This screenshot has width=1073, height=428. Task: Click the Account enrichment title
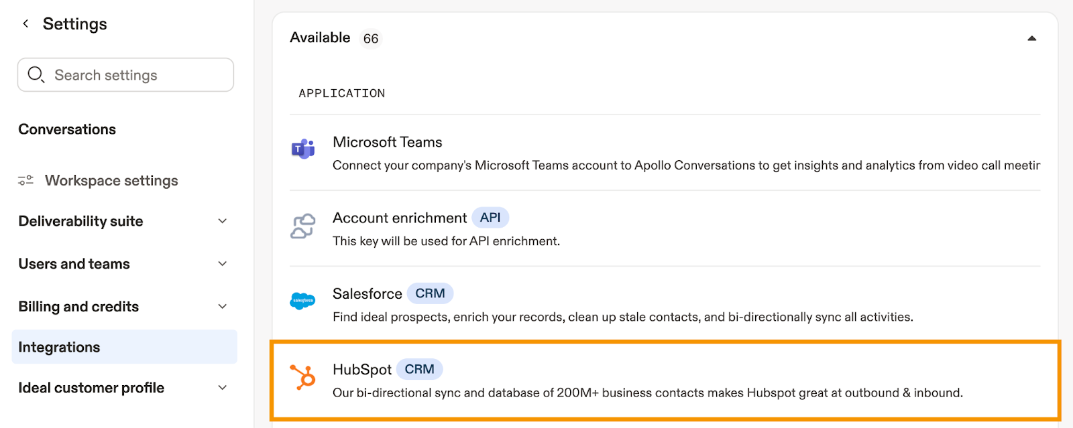point(399,218)
